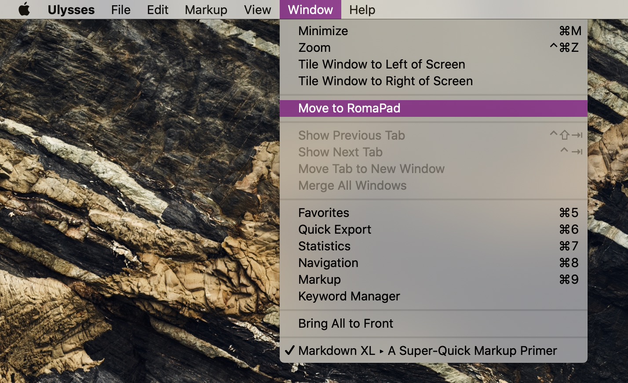Open Quick Export panel
Image resolution: width=628 pixels, height=383 pixels.
coord(335,229)
